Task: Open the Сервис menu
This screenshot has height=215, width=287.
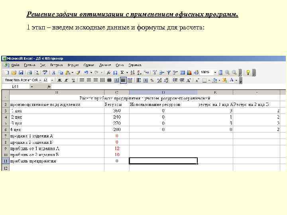Action: [88, 65]
